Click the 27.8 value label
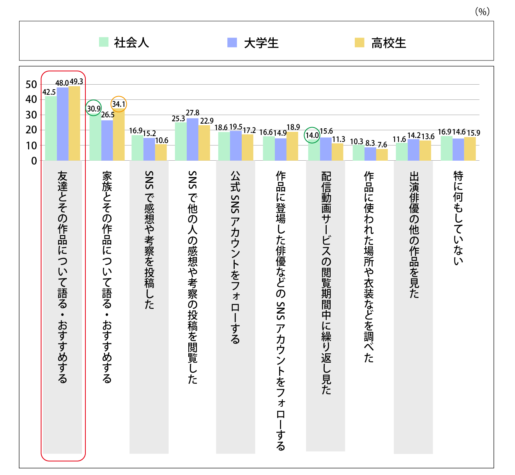 point(193,113)
